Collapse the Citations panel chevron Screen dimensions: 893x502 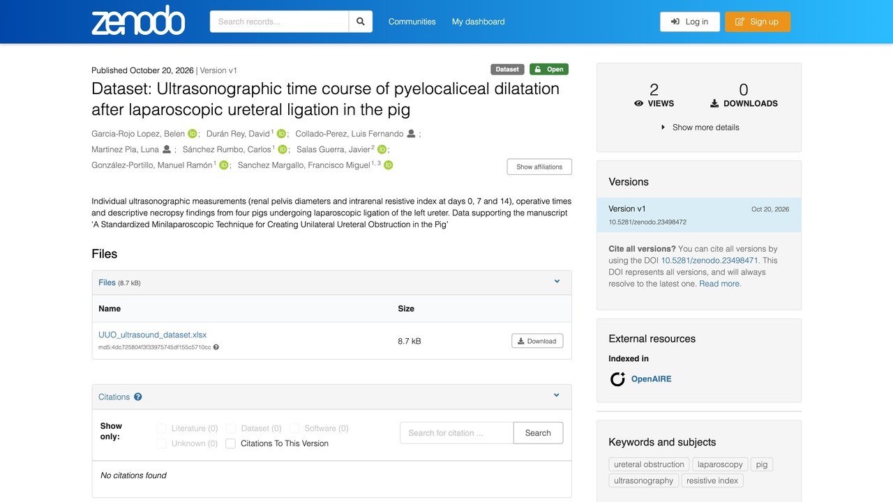557,395
